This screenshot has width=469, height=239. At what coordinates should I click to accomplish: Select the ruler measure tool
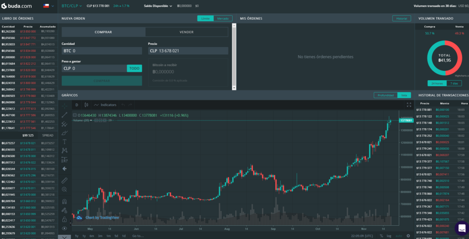(x=65, y=180)
